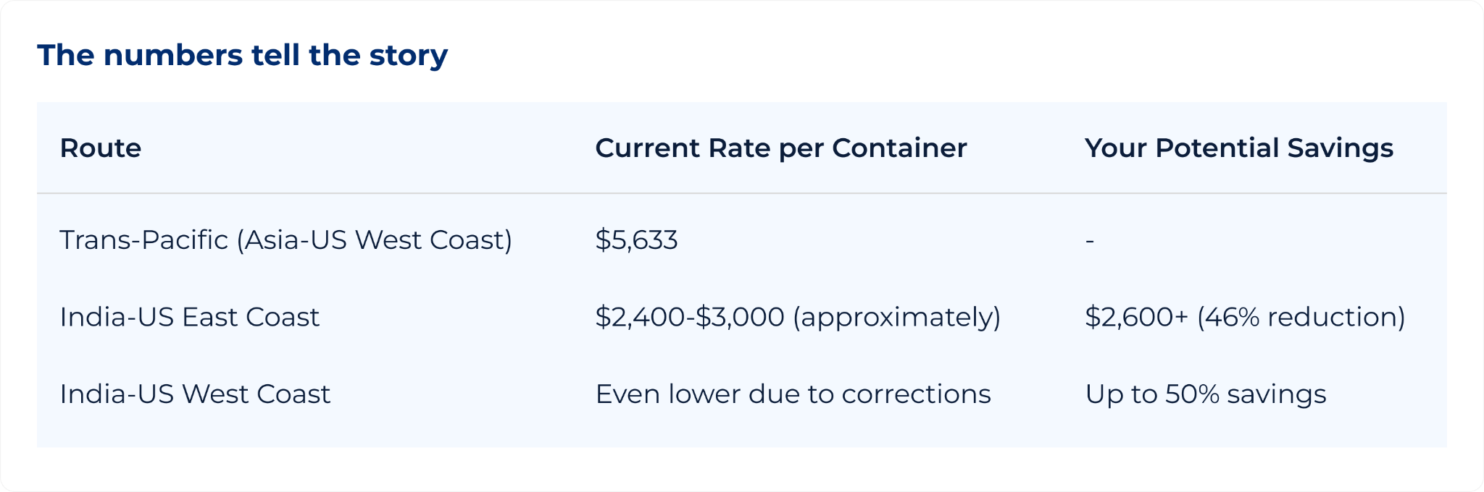Select the 'Route' column header
This screenshot has height=492, width=1484.
click(x=100, y=148)
